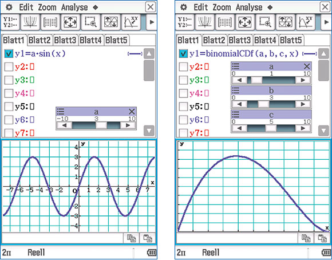Uncheck the y1=a·sin(x) checkbox
Image resolution: width=332 pixels, height=260 pixels.
pos(9,54)
